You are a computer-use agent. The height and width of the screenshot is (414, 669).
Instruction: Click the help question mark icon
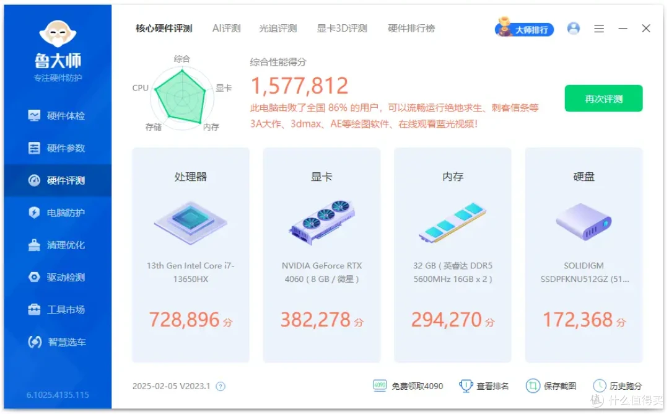[x=221, y=387]
